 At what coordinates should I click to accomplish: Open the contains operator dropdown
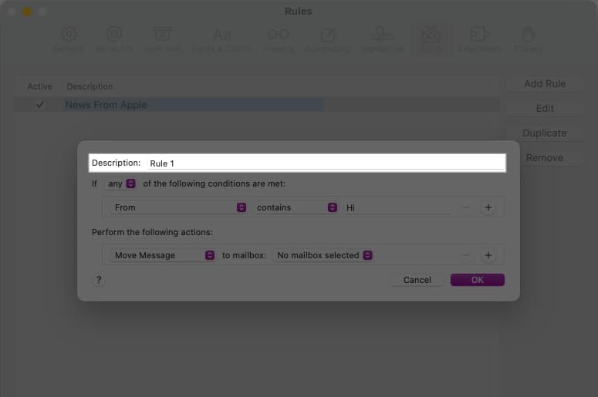(x=296, y=207)
